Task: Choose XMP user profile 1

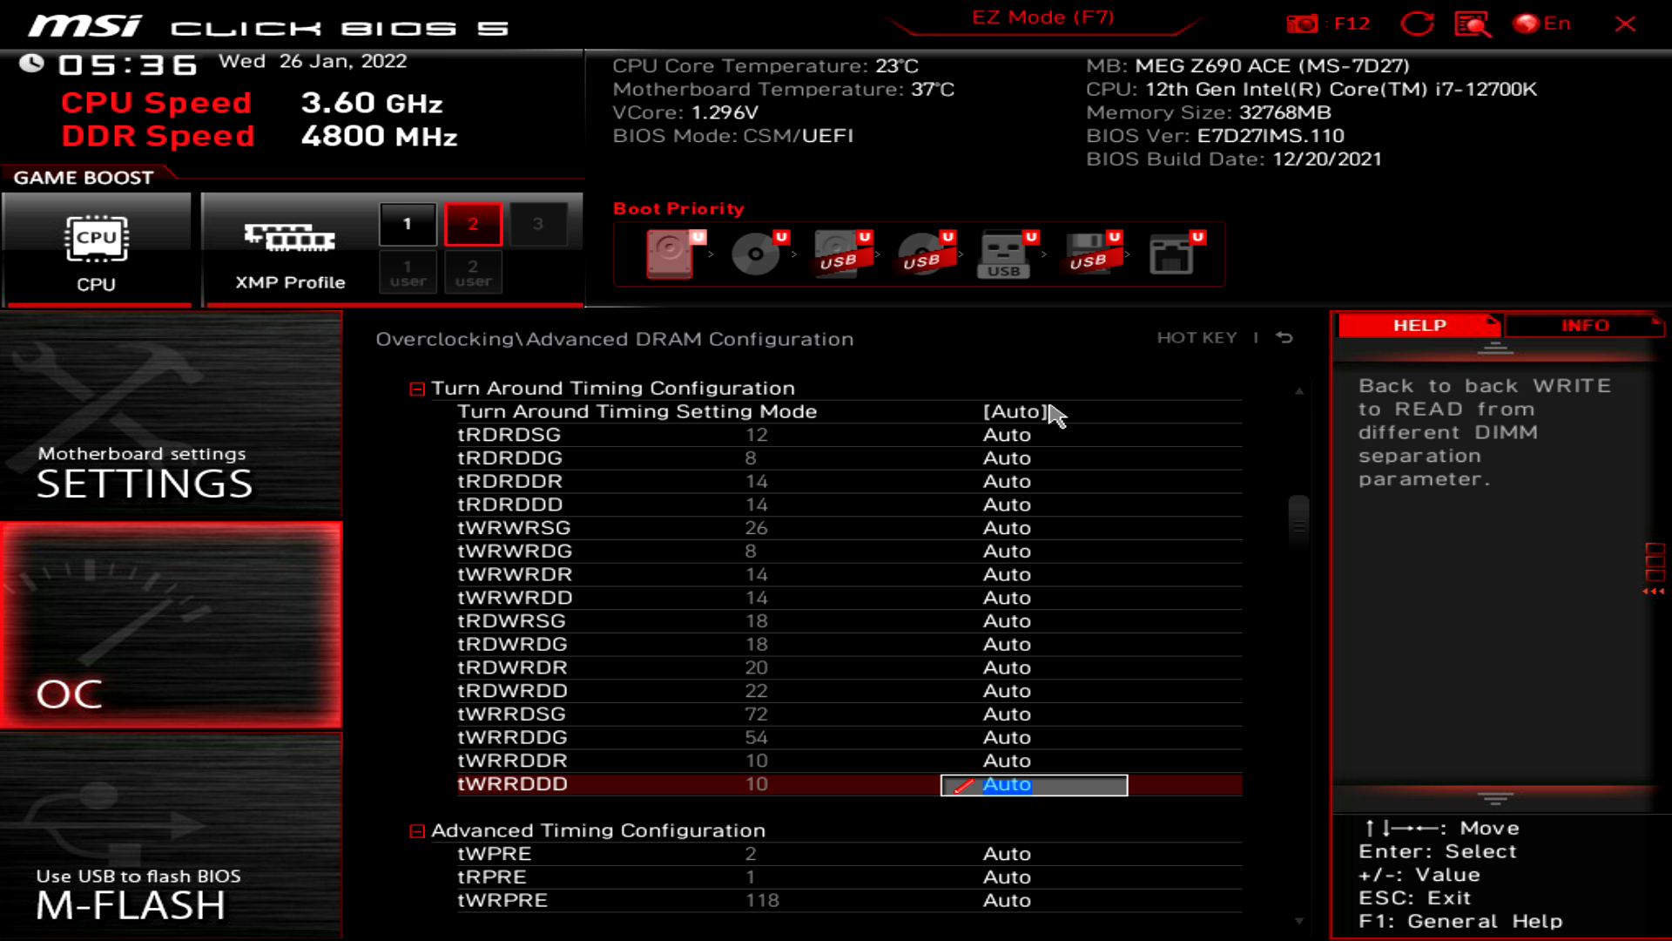Action: 408,273
